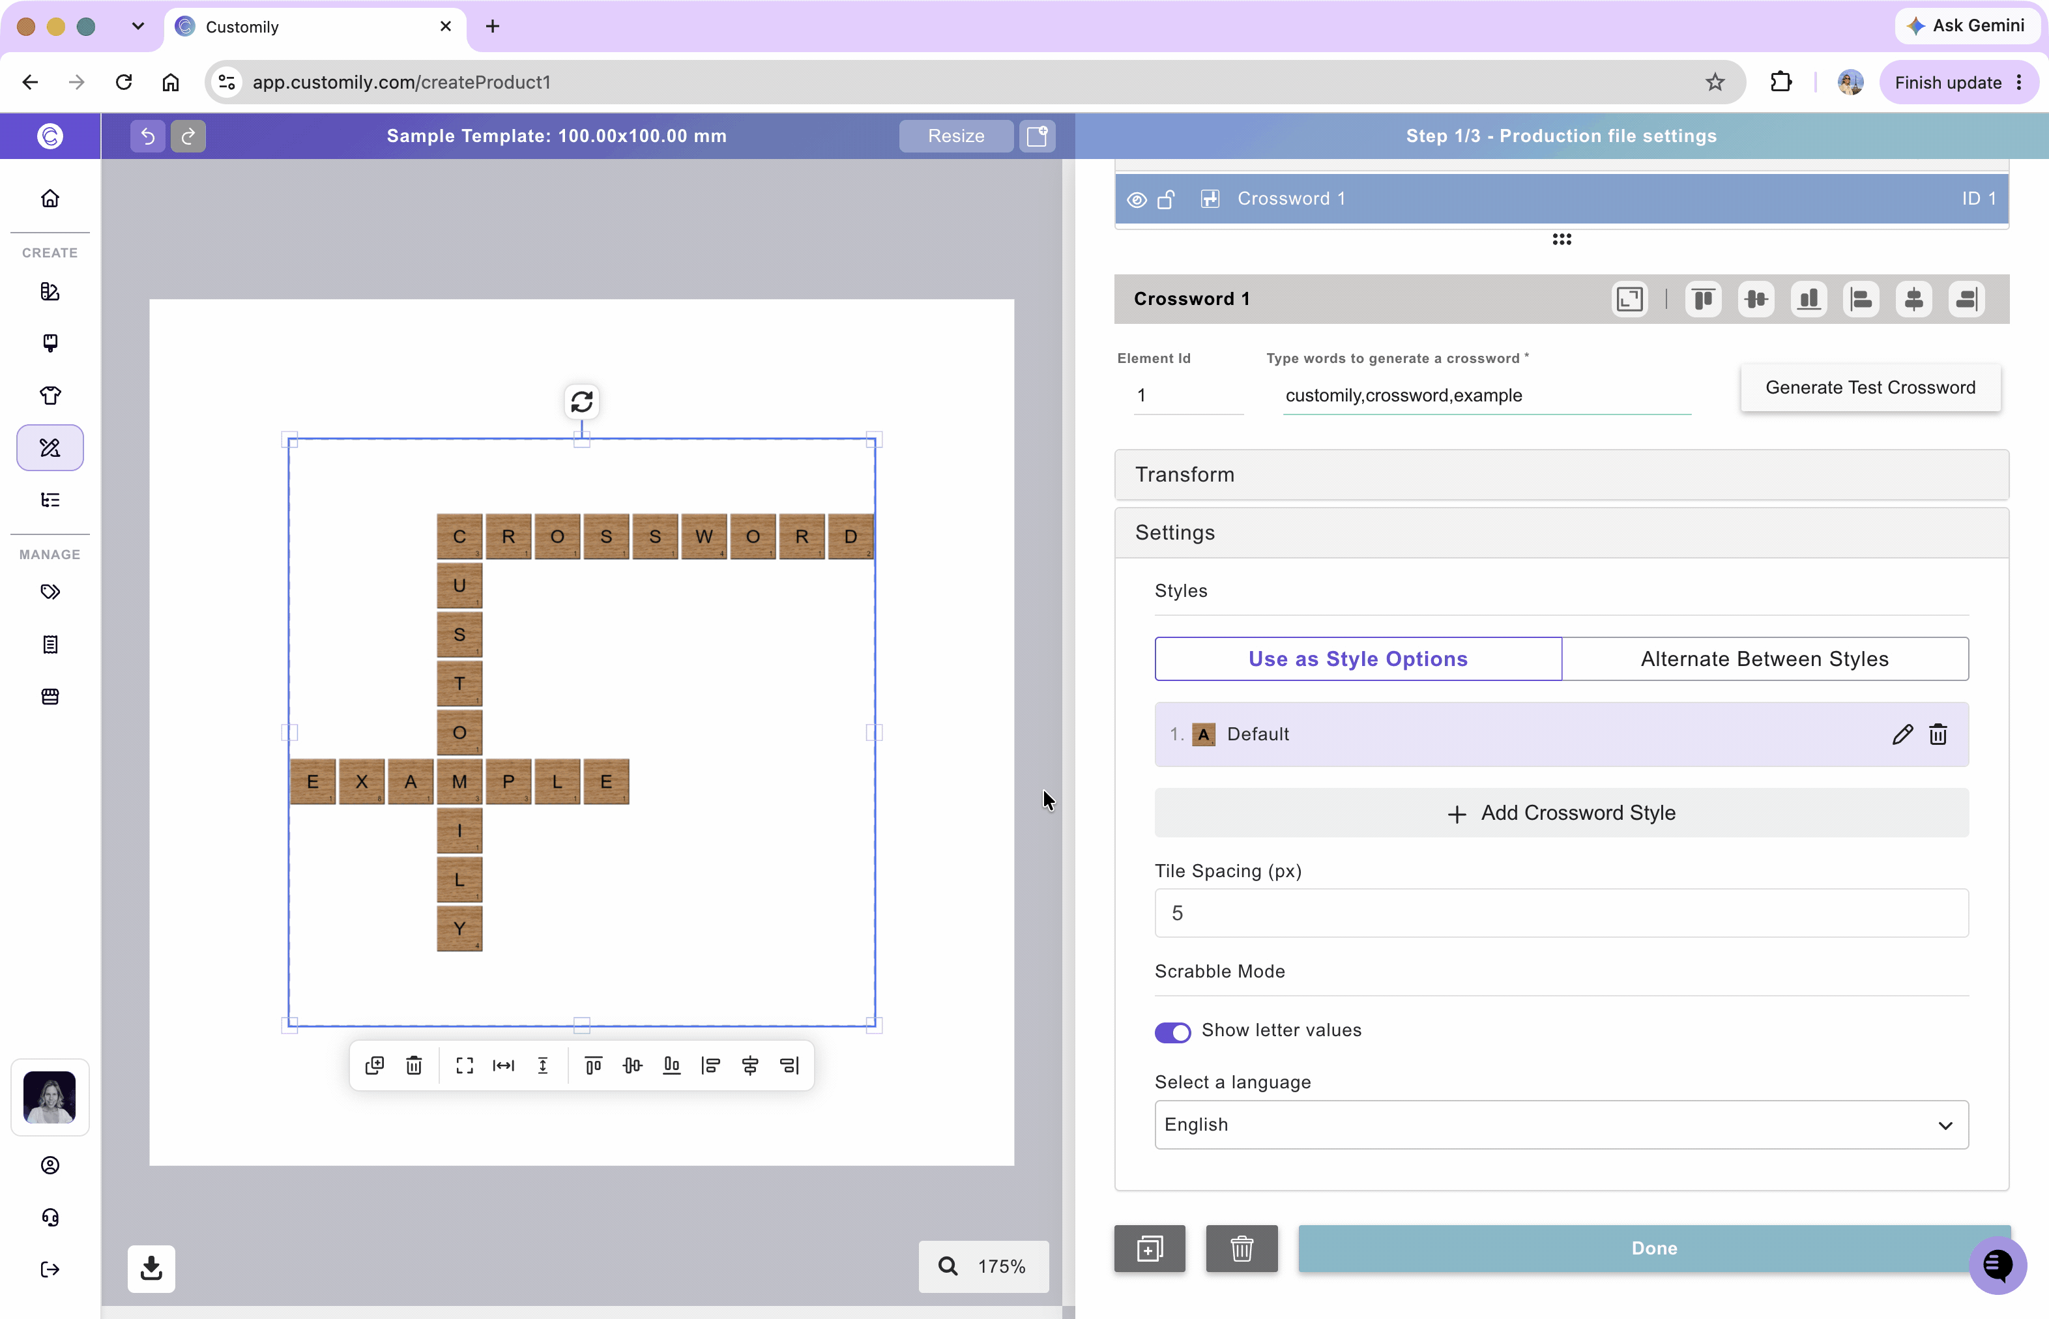This screenshot has width=2049, height=1319.
Task: Toggle the Show letter values switch
Action: click(x=1172, y=1032)
